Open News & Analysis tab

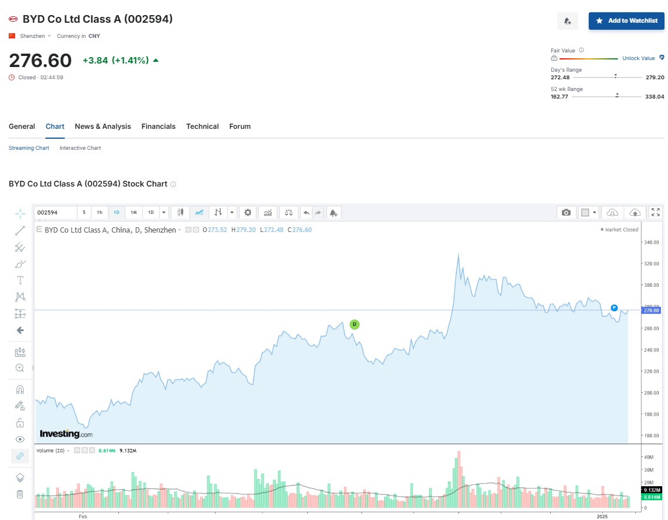[103, 126]
